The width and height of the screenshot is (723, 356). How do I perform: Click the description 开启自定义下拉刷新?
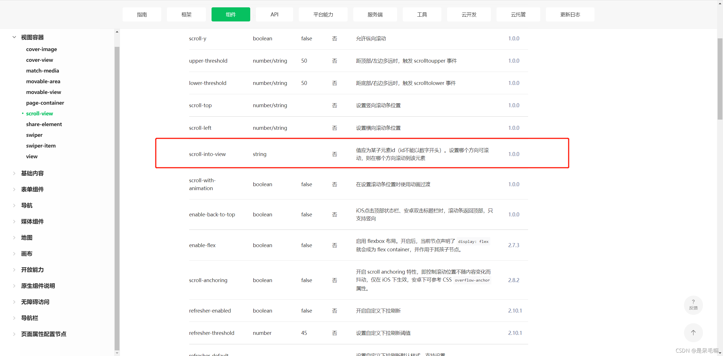click(378, 311)
